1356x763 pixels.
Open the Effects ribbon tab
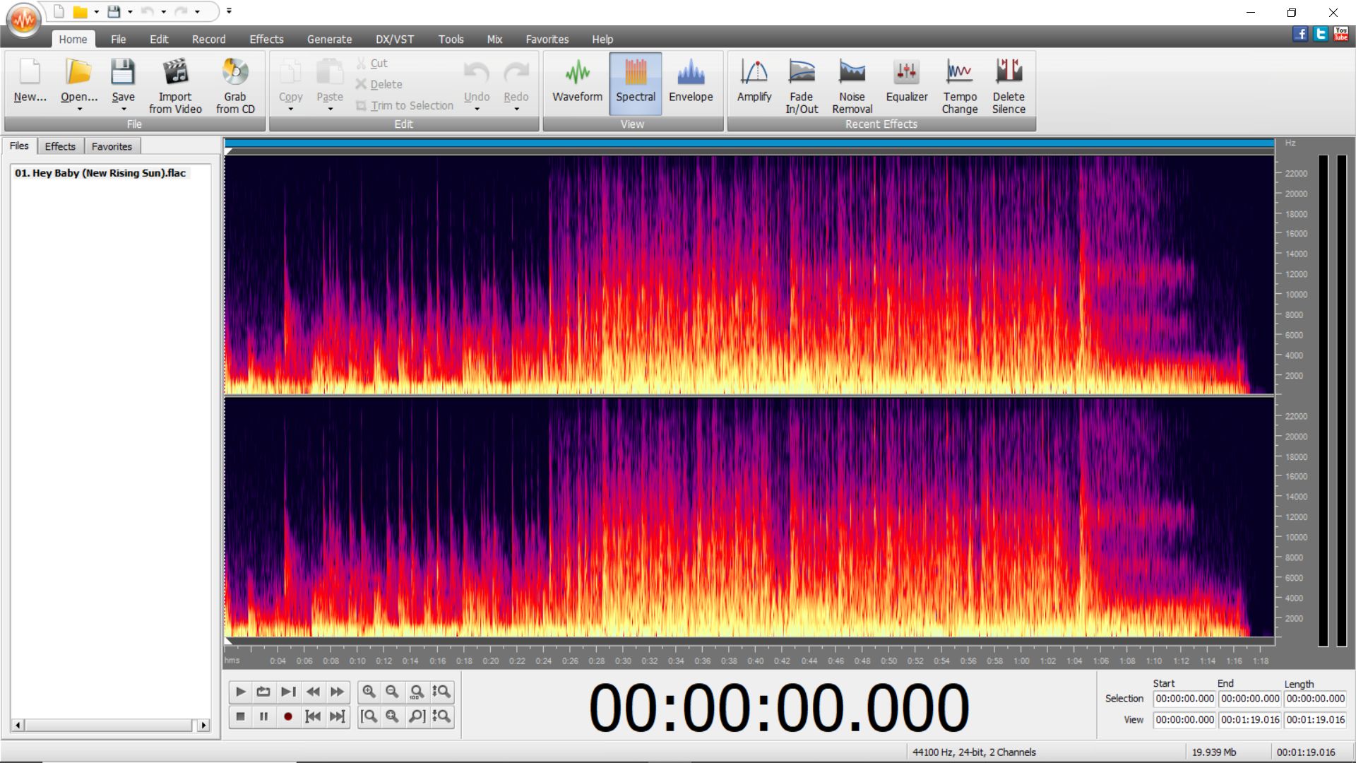point(266,40)
